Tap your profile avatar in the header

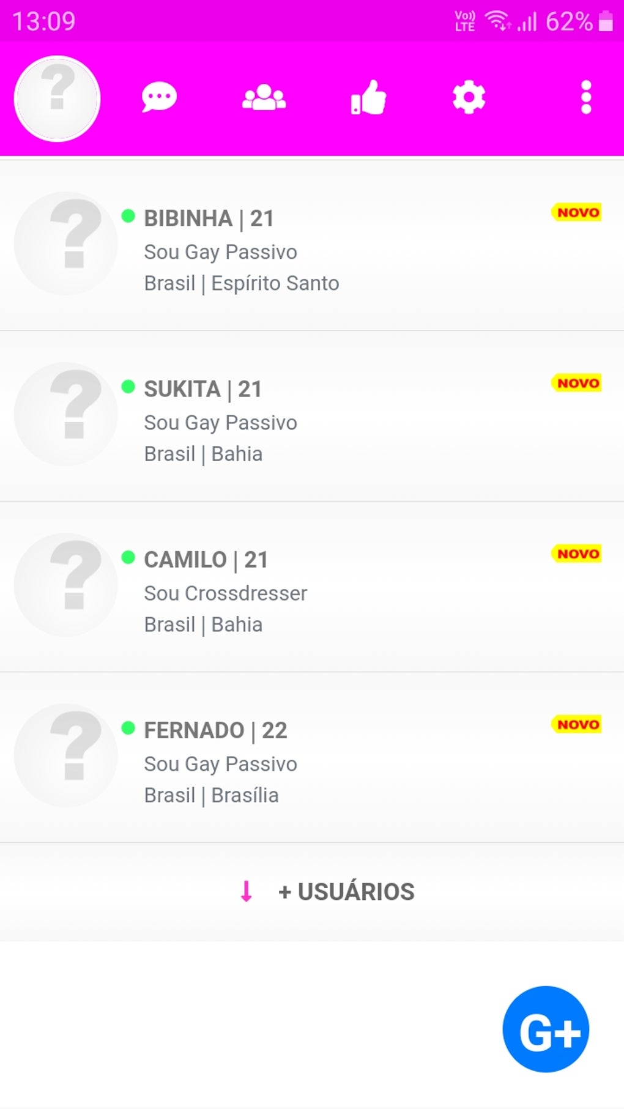tap(57, 98)
